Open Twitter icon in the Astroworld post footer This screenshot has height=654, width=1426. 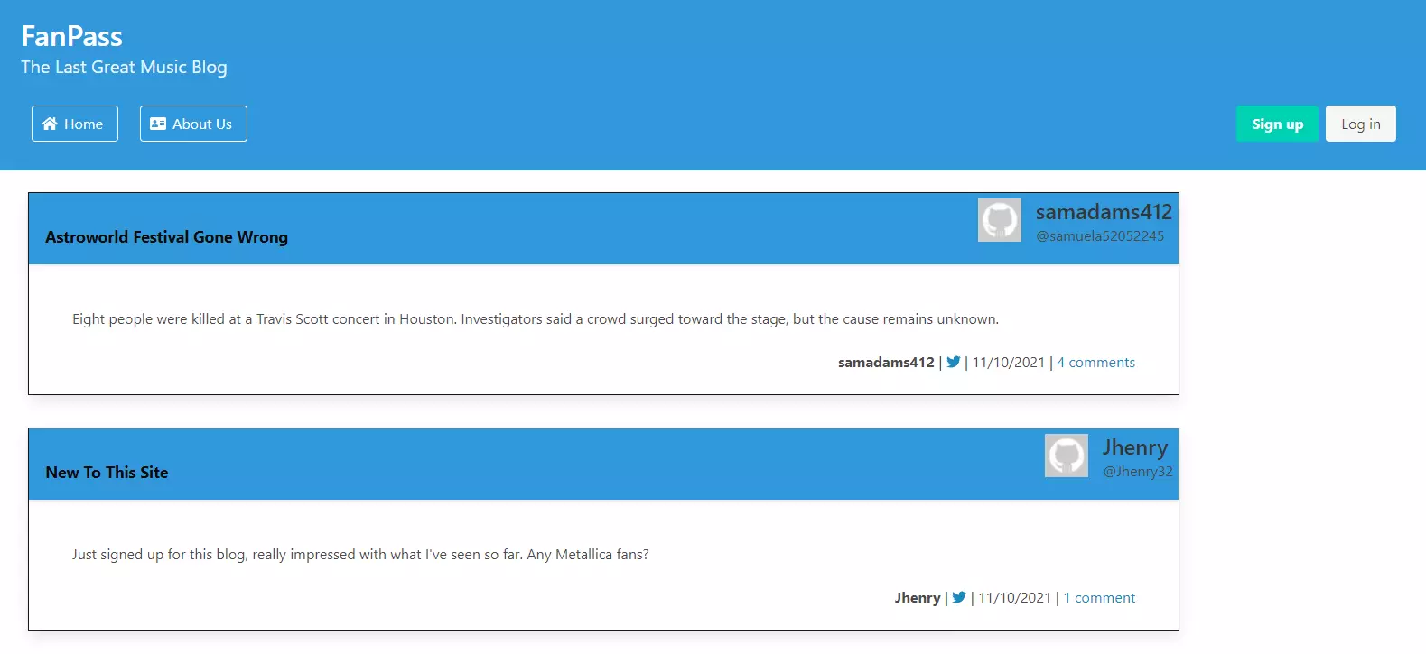(953, 362)
